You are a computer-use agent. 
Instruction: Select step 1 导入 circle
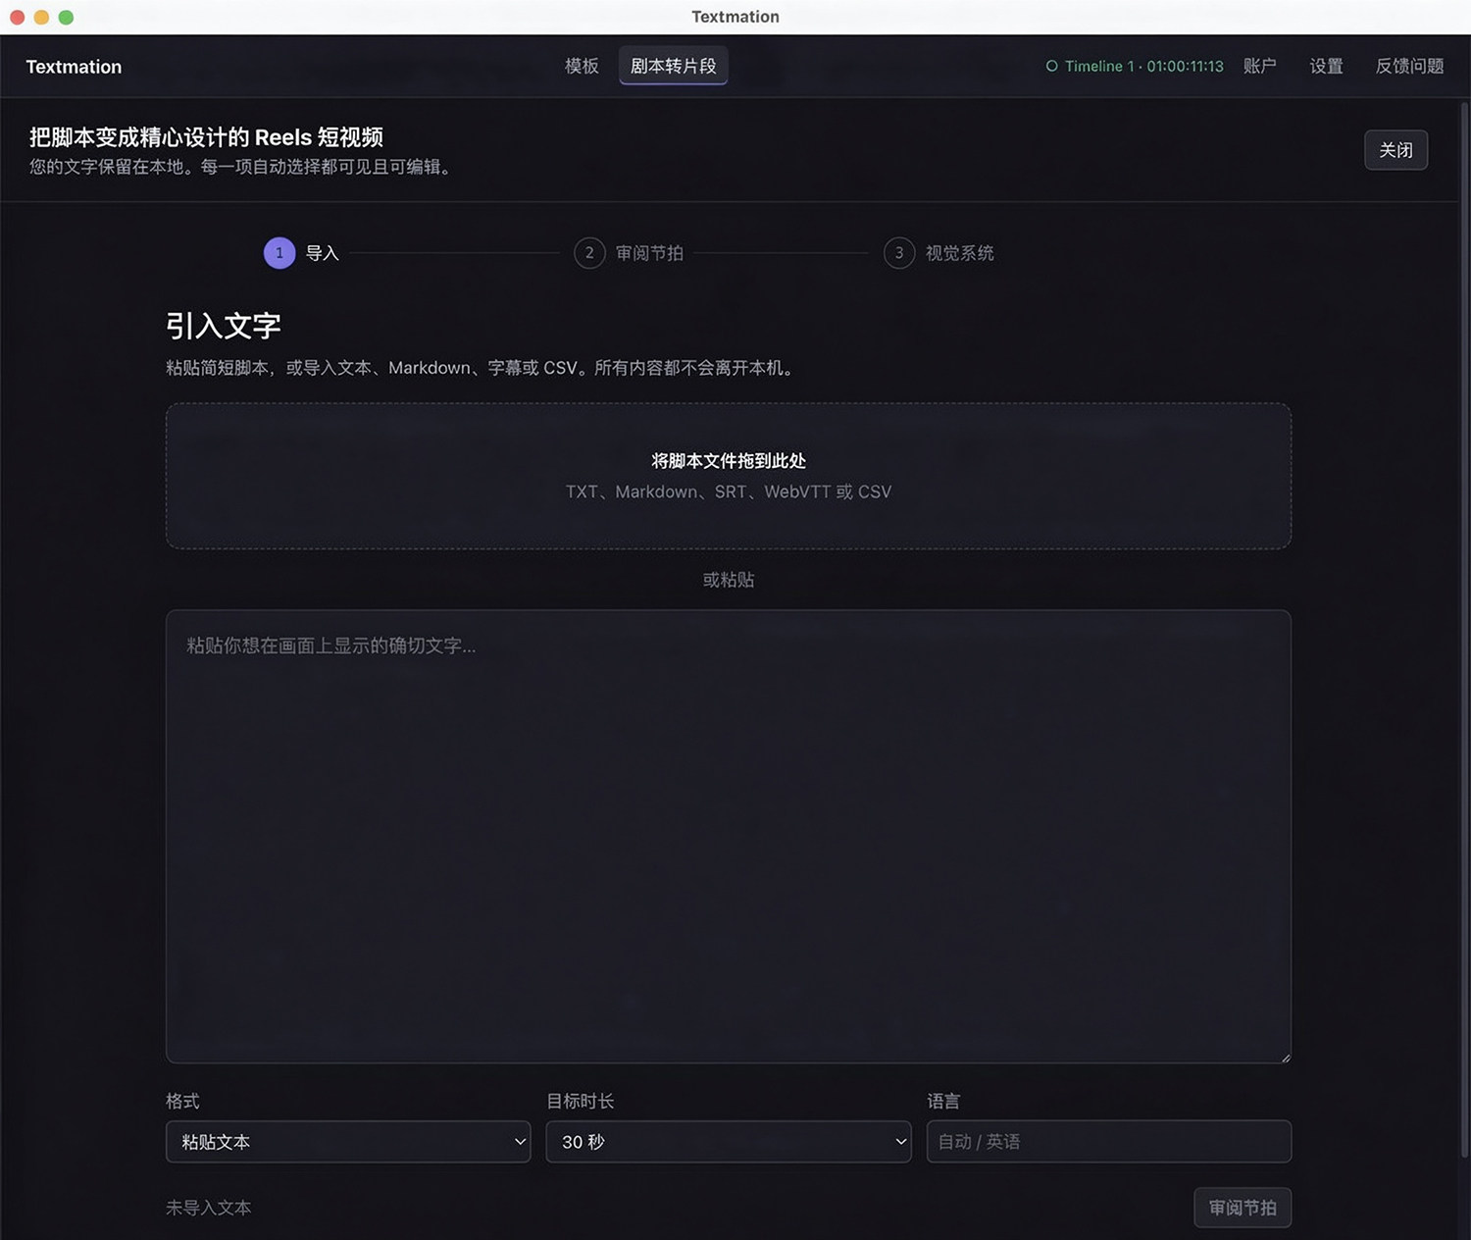[x=279, y=253]
